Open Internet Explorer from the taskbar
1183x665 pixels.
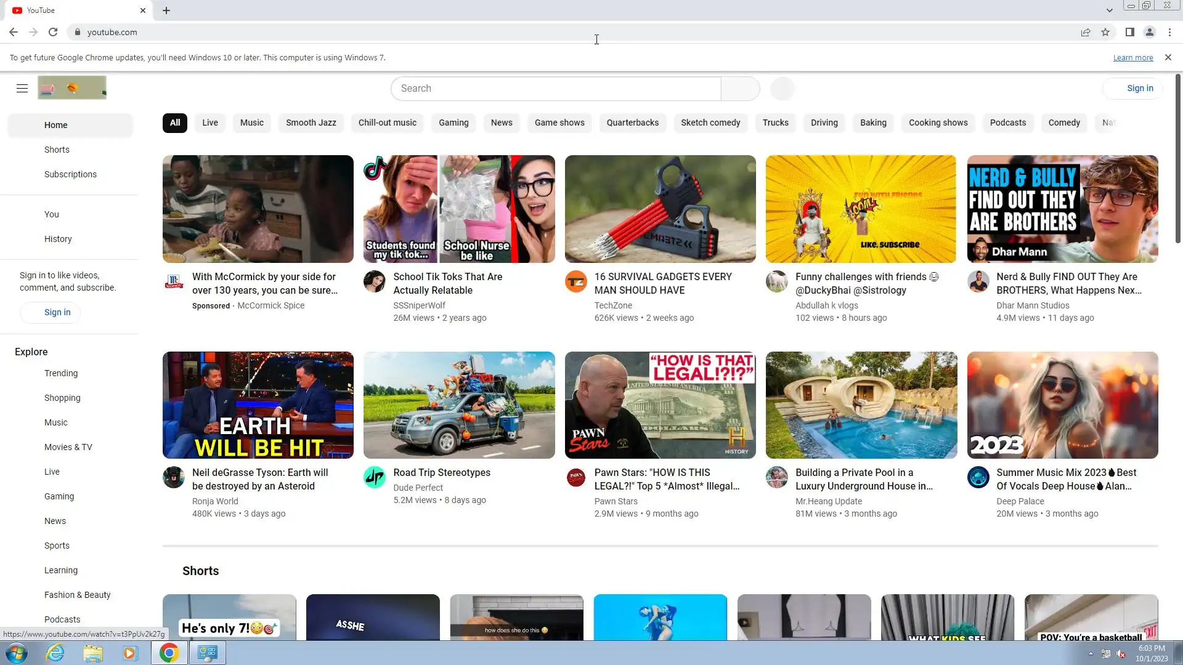point(55,653)
